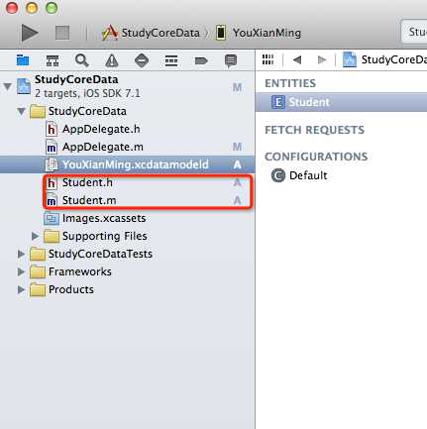The image size is (427, 429).
Task: Select the StudyCoreDataTests group
Action: [x=127, y=254]
